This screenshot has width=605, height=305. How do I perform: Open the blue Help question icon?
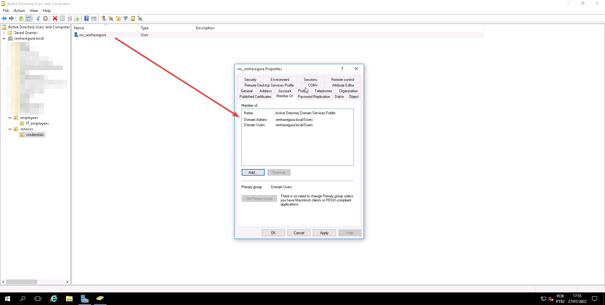pyautogui.click(x=86, y=19)
